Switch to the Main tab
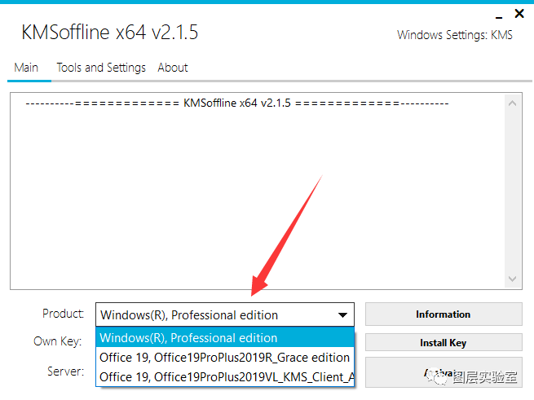 (26, 68)
